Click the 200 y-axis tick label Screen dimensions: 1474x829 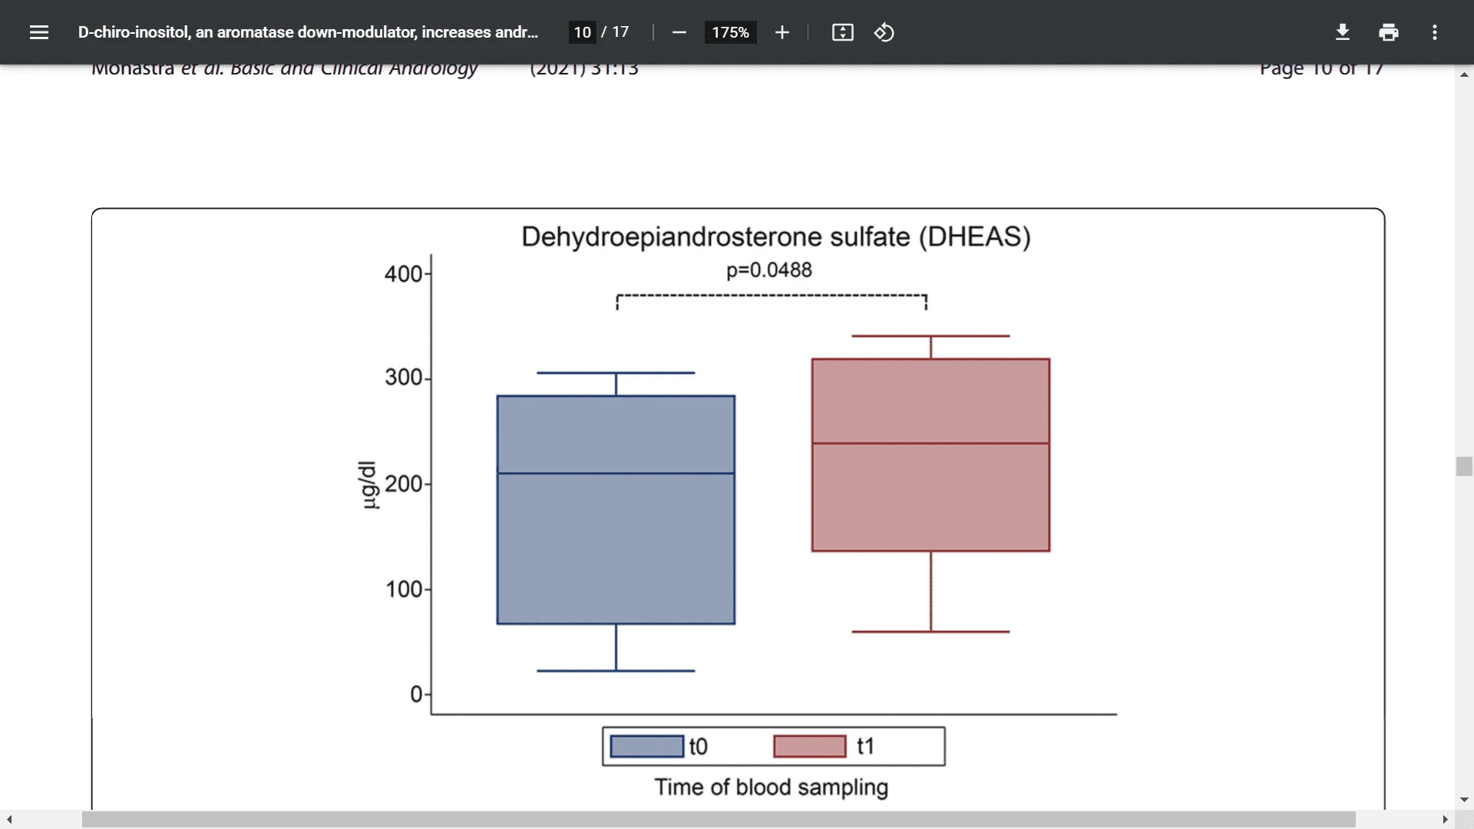click(x=403, y=484)
